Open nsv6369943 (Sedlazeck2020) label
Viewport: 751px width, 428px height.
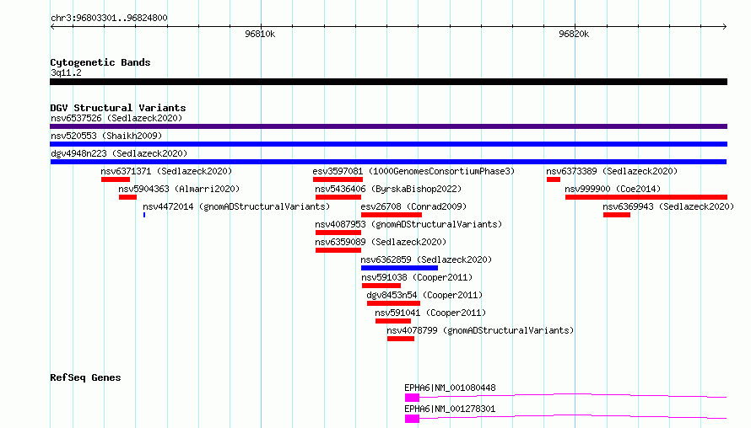[668, 206]
